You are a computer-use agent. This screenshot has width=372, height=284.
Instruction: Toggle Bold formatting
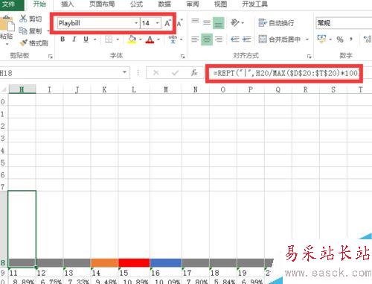pyautogui.click(x=62, y=40)
